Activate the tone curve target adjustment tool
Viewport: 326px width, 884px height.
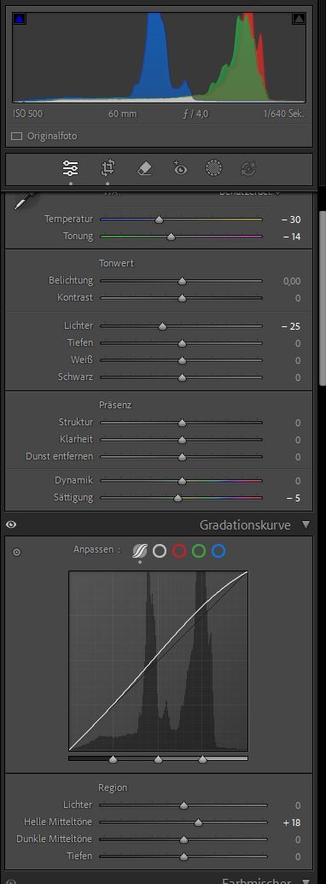coord(16,552)
